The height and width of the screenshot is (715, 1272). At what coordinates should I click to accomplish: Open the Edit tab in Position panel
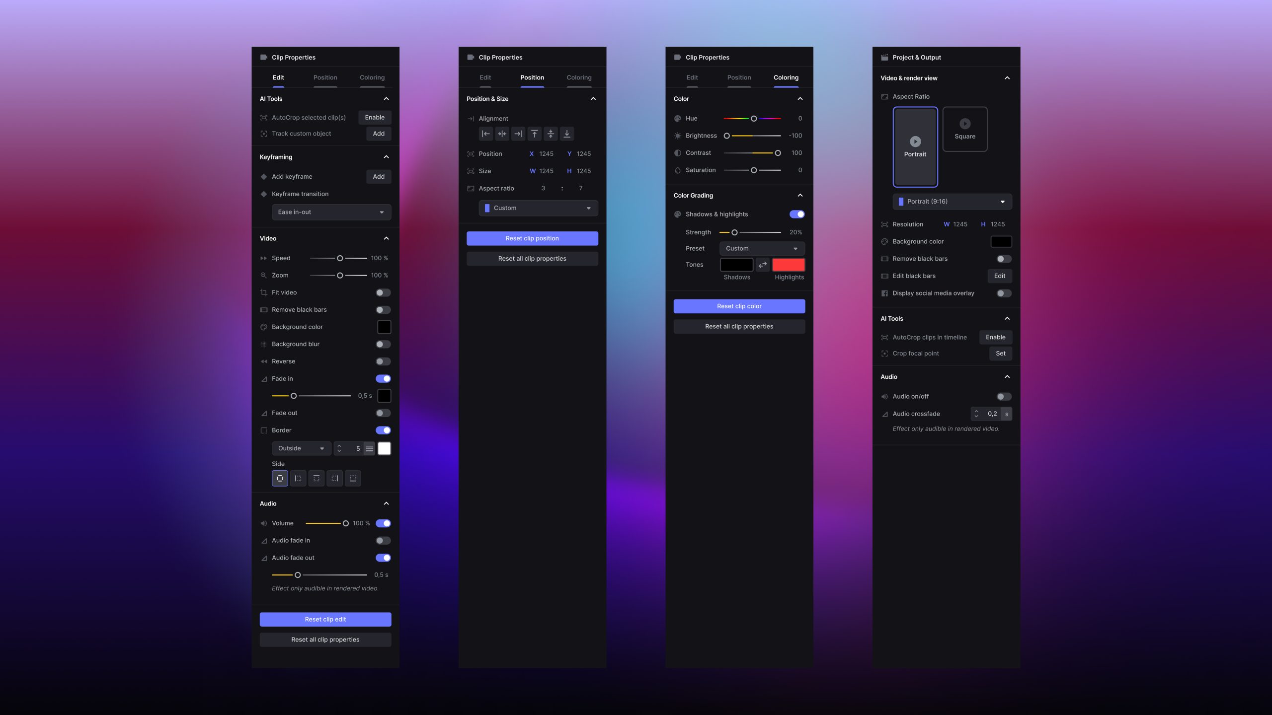click(x=485, y=77)
